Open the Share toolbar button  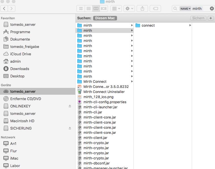click(142, 9)
